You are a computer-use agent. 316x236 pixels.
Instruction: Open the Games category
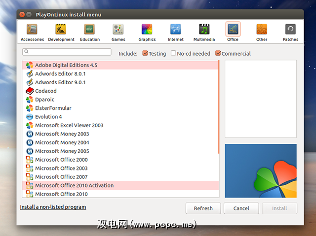pos(118,32)
